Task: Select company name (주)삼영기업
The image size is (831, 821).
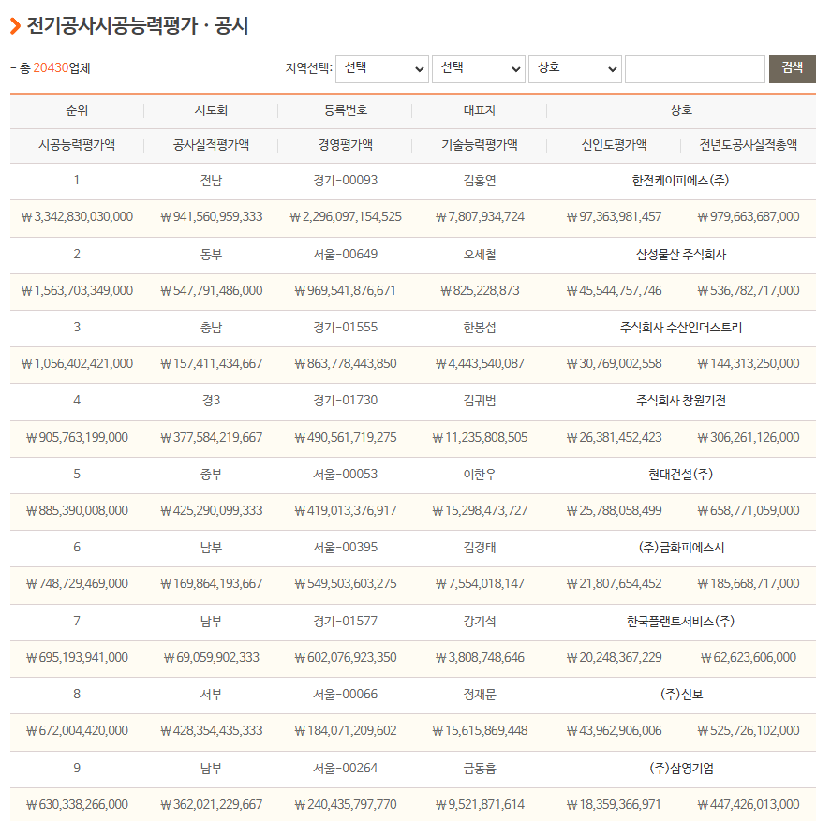Action: tap(680, 768)
